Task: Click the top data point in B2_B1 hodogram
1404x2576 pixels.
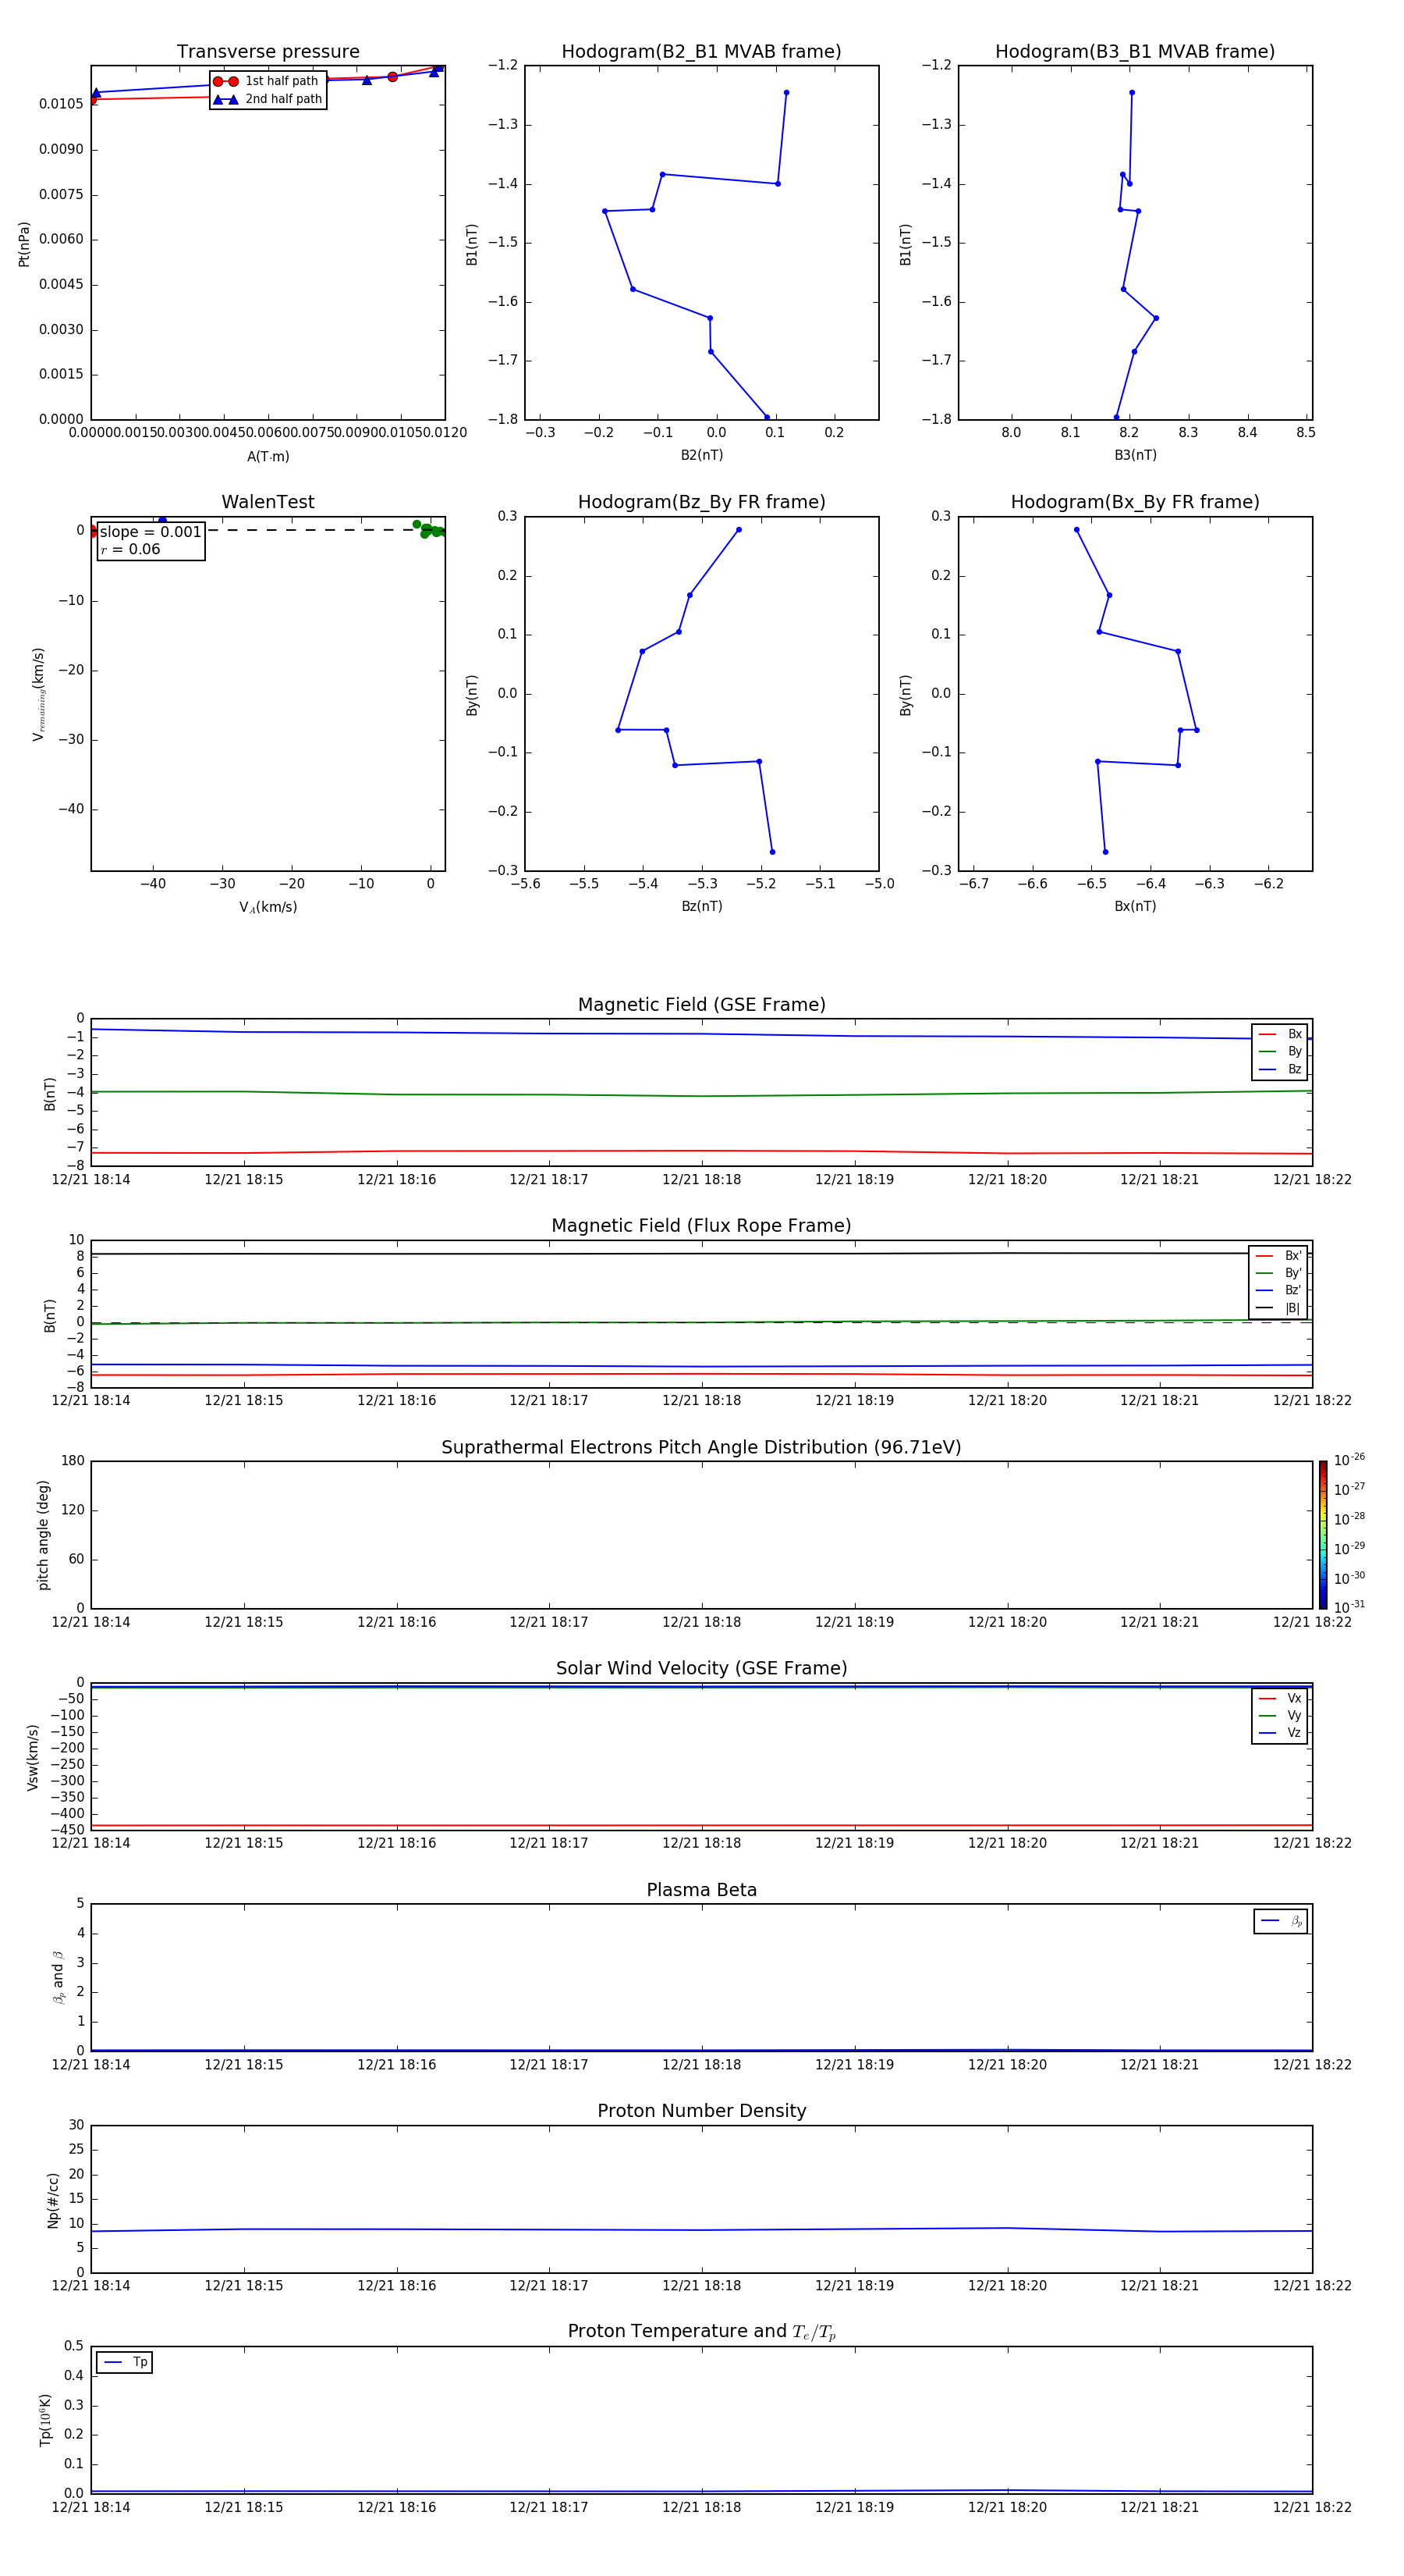Action: click(x=786, y=93)
